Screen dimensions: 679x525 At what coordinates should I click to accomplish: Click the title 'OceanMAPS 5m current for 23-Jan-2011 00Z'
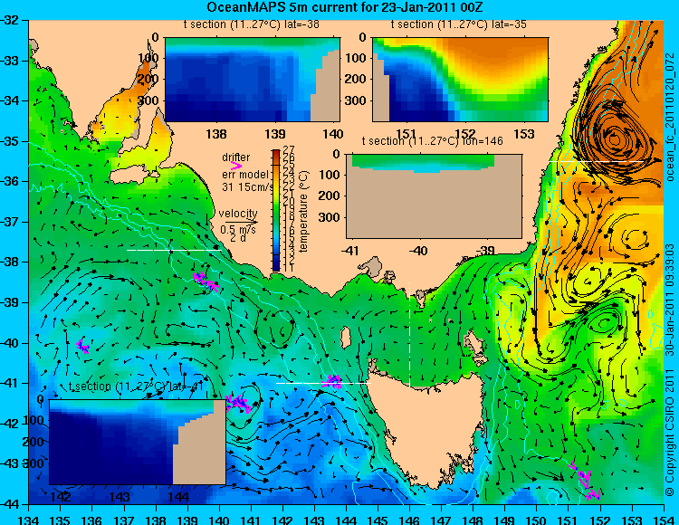click(345, 7)
